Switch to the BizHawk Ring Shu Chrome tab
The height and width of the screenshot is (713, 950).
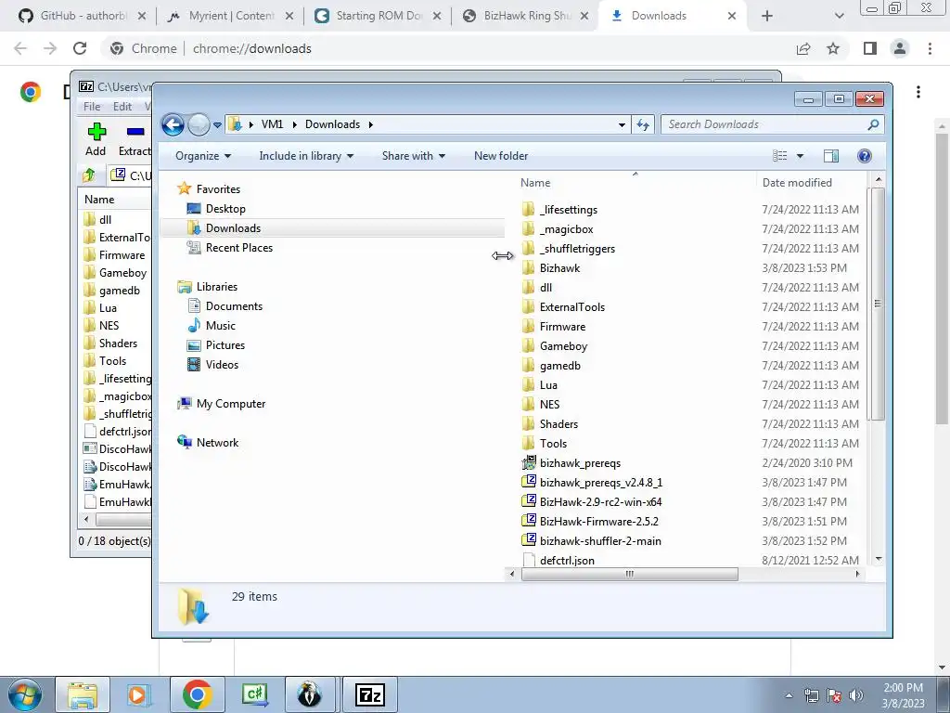pyautogui.click(x=526, y=16)
